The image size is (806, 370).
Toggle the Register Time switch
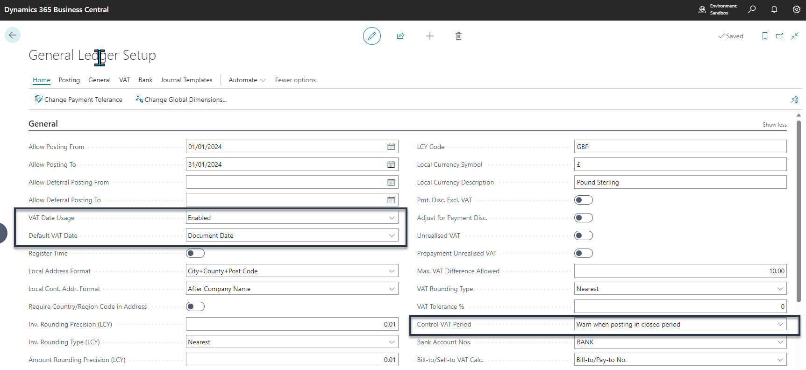[195, 253]
